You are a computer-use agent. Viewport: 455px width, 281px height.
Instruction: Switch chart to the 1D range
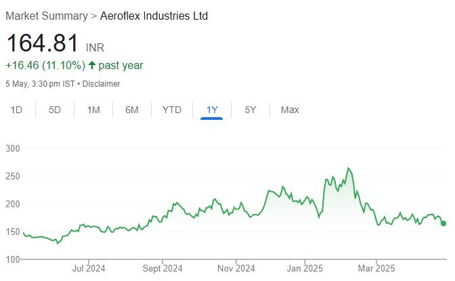pos(17,110)
